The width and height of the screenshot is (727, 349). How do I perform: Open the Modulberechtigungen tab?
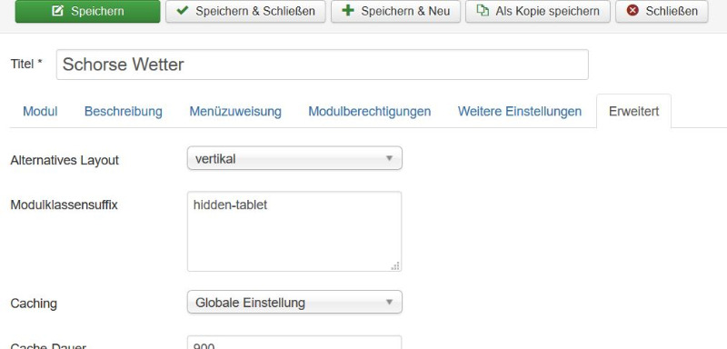pyautogui.click(x=370, y=112)
